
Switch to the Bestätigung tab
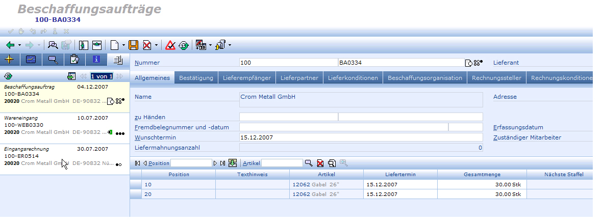coord(196,78)
